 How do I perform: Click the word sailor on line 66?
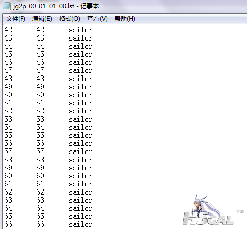(x=81, y=224)
